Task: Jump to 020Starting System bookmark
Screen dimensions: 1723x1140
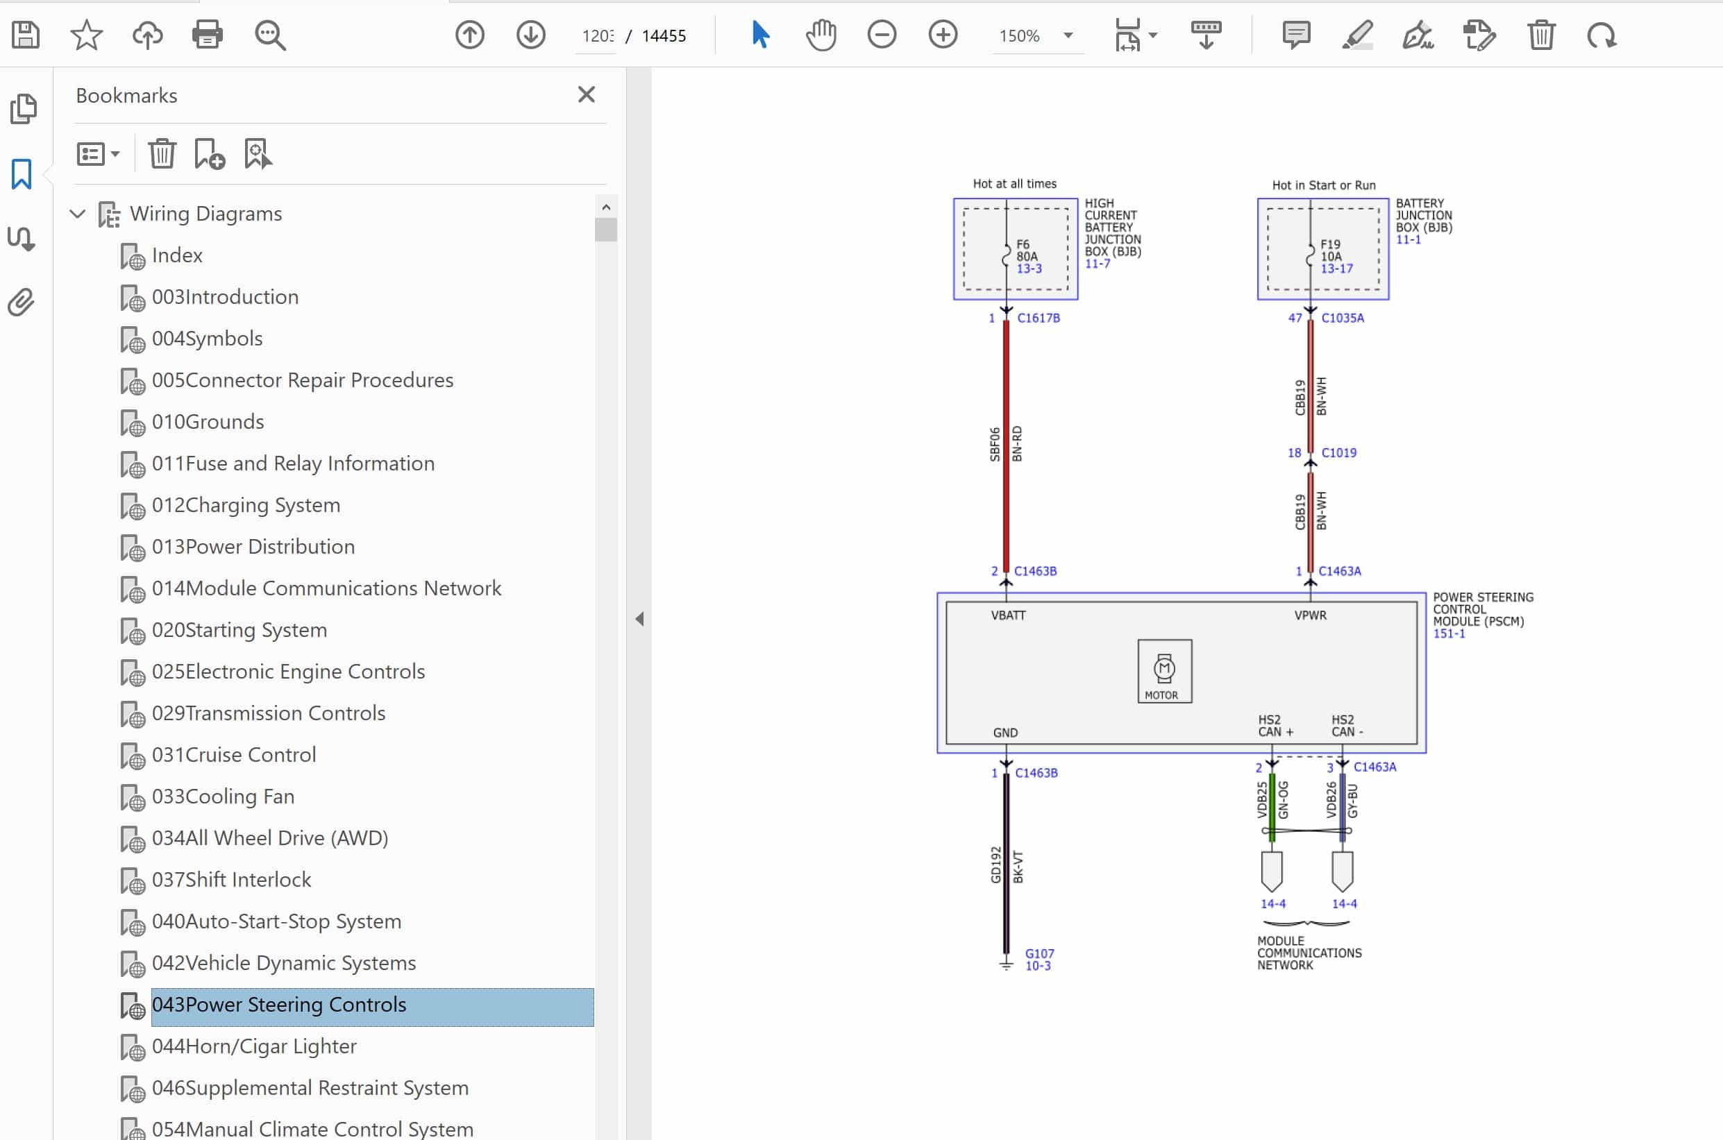Action: 239,629
